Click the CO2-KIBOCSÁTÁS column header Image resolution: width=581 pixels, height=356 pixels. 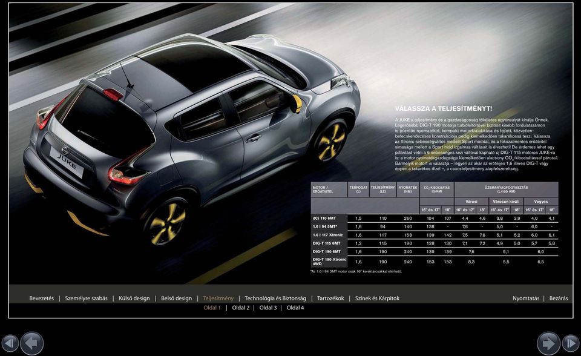(436, 190)
